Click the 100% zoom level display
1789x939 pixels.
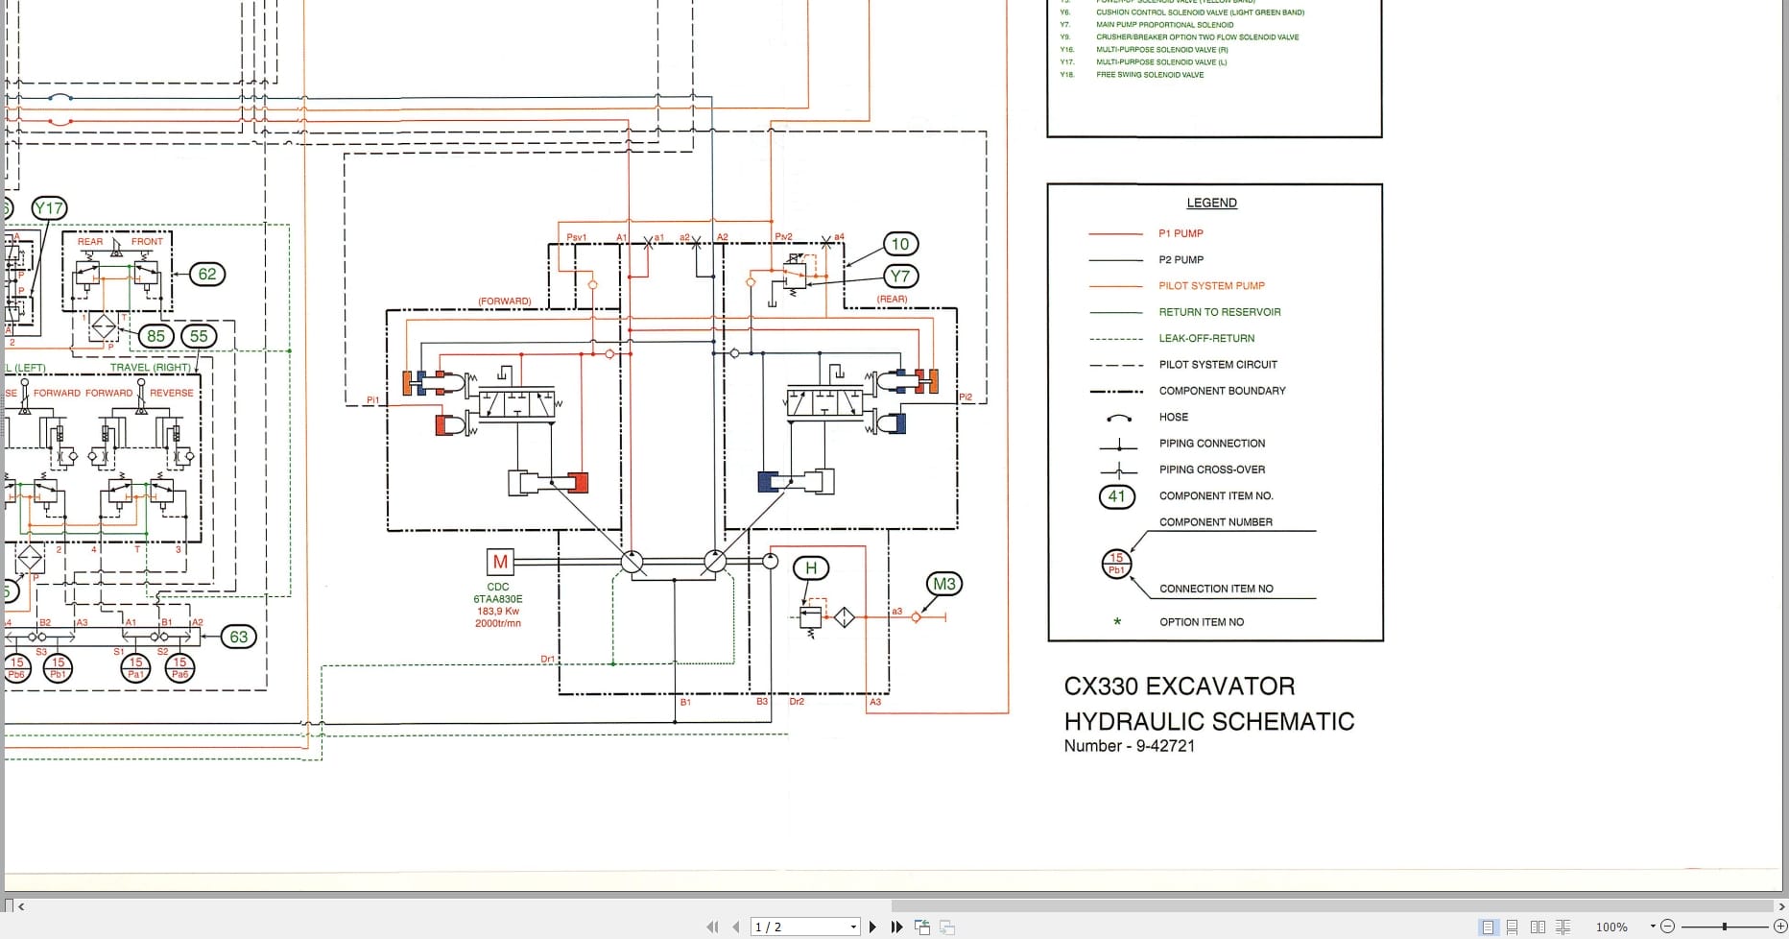(x=1610, y=927)
